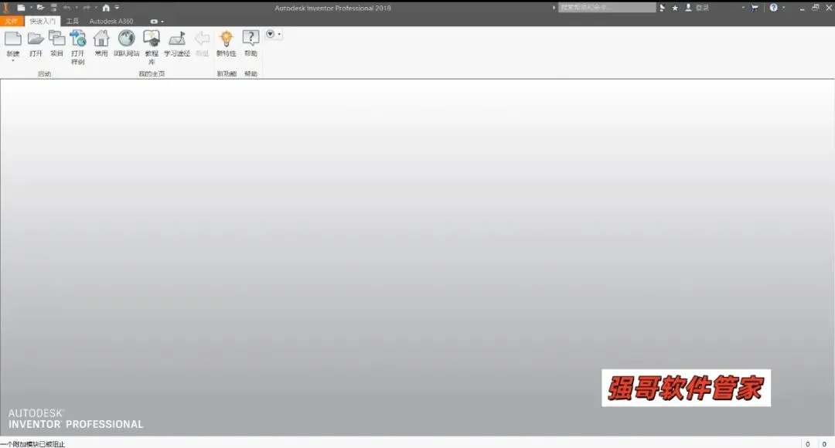Click Open folder in quick access toolbar
Image resolution: width=835 pixels, height=448 pixels.
pyautogui.click(x=40, y=8)
